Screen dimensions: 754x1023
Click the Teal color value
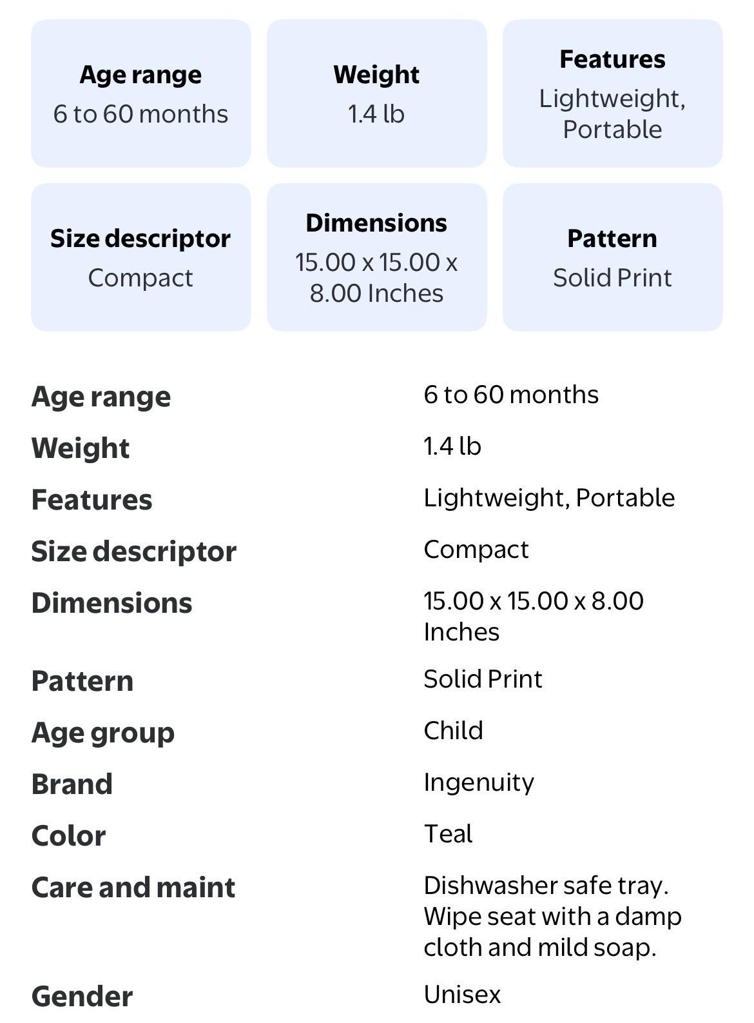click(x=448, y=834)
